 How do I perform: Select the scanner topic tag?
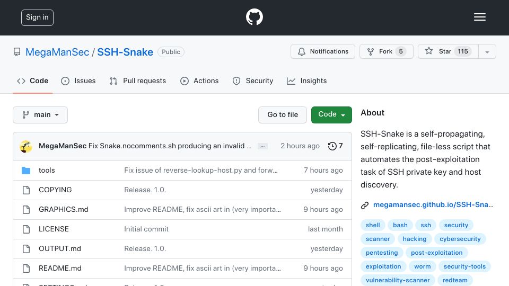pyautogui.click(x=378, y=239)
